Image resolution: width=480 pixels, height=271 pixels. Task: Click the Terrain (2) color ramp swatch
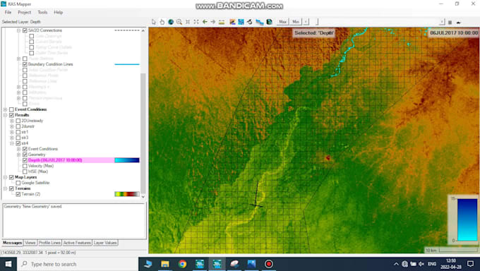[127, 194]
